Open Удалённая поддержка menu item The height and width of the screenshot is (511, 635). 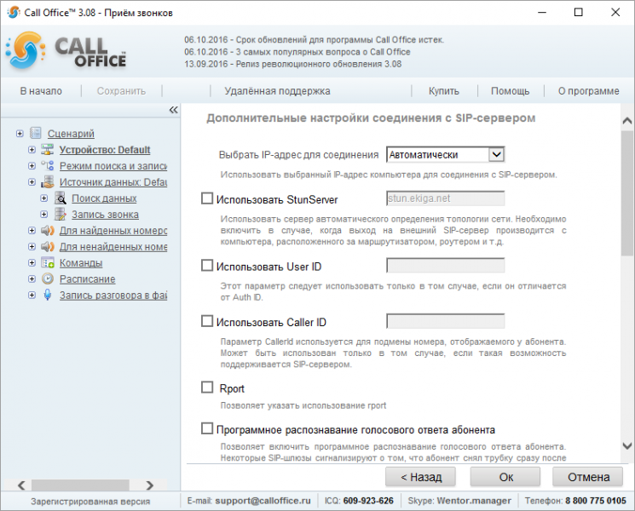pos(277,91)
